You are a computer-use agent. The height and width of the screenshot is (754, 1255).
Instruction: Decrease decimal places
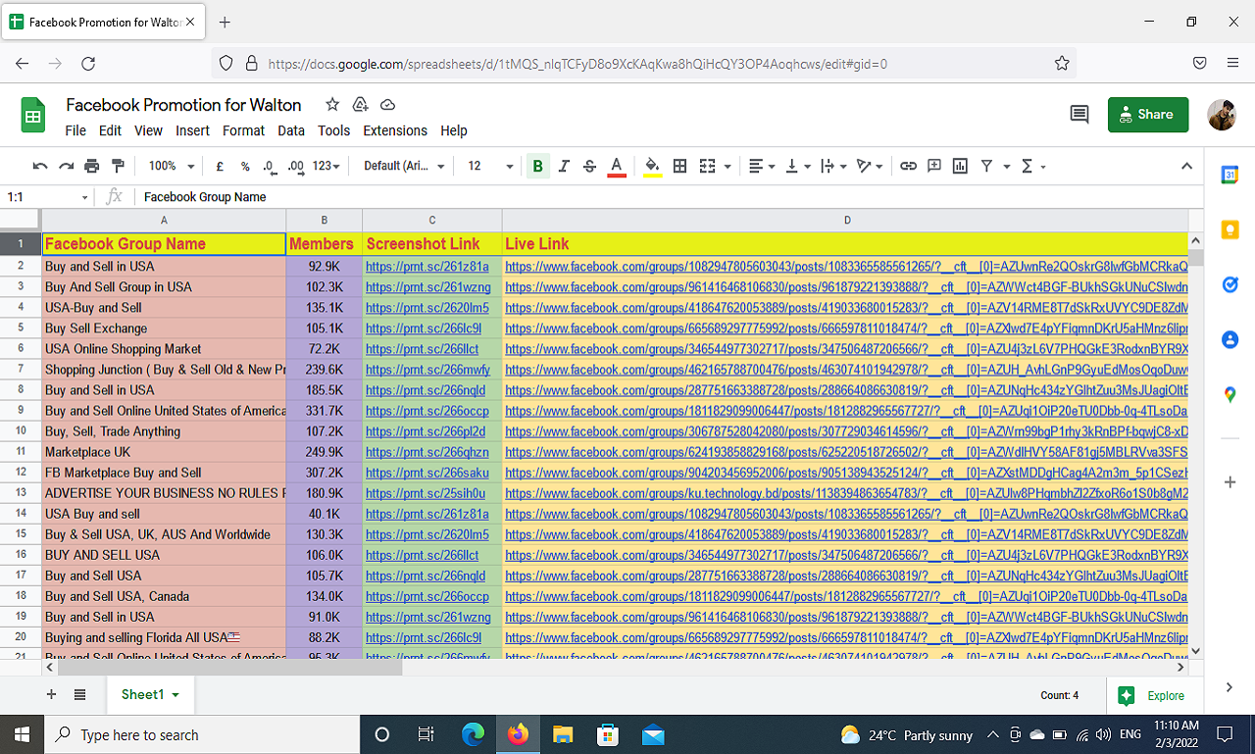pyautogui.click(x=270, y=167)
